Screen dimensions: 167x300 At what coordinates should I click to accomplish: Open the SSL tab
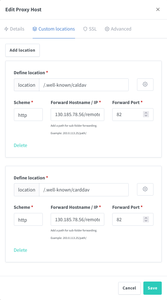[x=90, y=29]
